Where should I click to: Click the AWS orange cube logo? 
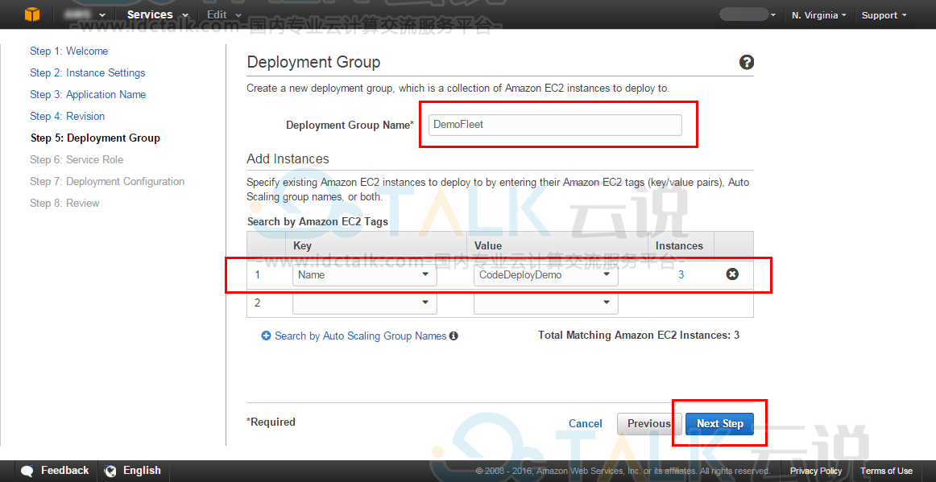(x=32, y=14)
